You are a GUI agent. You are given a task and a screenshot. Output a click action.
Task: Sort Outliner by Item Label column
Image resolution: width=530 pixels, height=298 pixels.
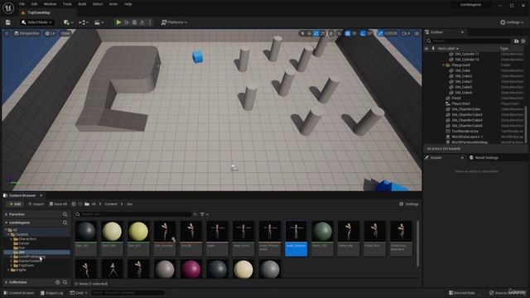pyautogui.click(x=448, y=49)
